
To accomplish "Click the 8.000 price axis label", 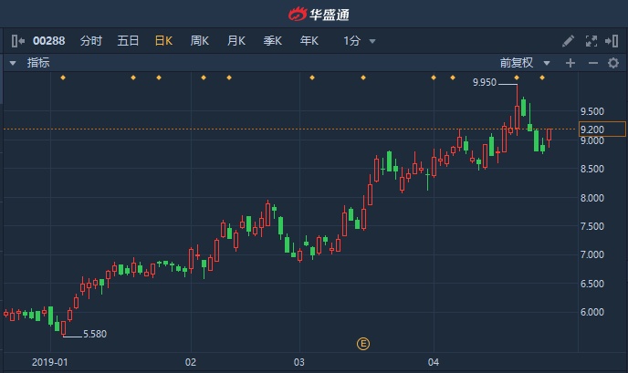I will coord(592,198).
